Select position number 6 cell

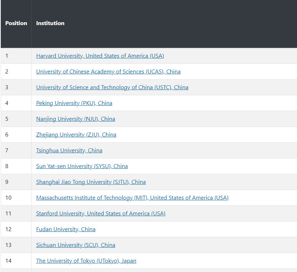click(x=16, y=135)
